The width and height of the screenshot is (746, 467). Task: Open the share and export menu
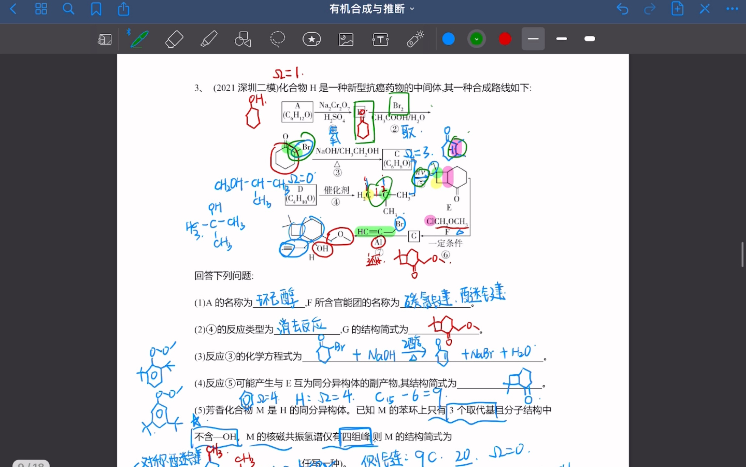click(123, 9)
